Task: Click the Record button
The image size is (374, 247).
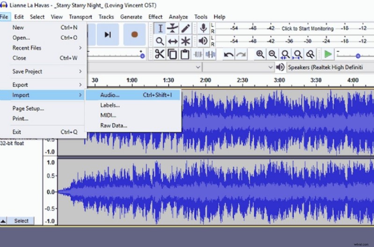Action: click(x=135, y=35)
